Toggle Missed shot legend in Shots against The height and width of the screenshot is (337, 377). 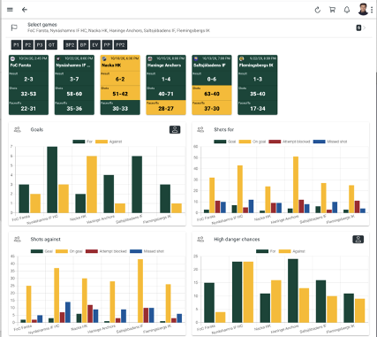tap(147, 251)
